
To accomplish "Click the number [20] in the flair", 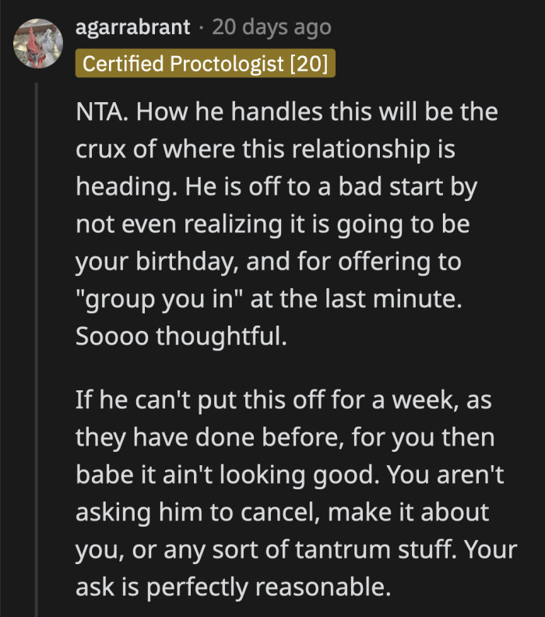I will coord(309,63).
